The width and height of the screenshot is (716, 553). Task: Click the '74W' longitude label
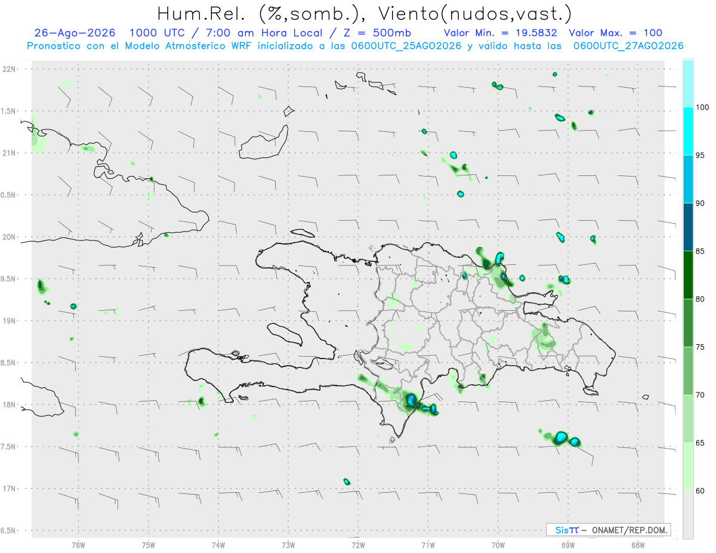coord(218,545)
